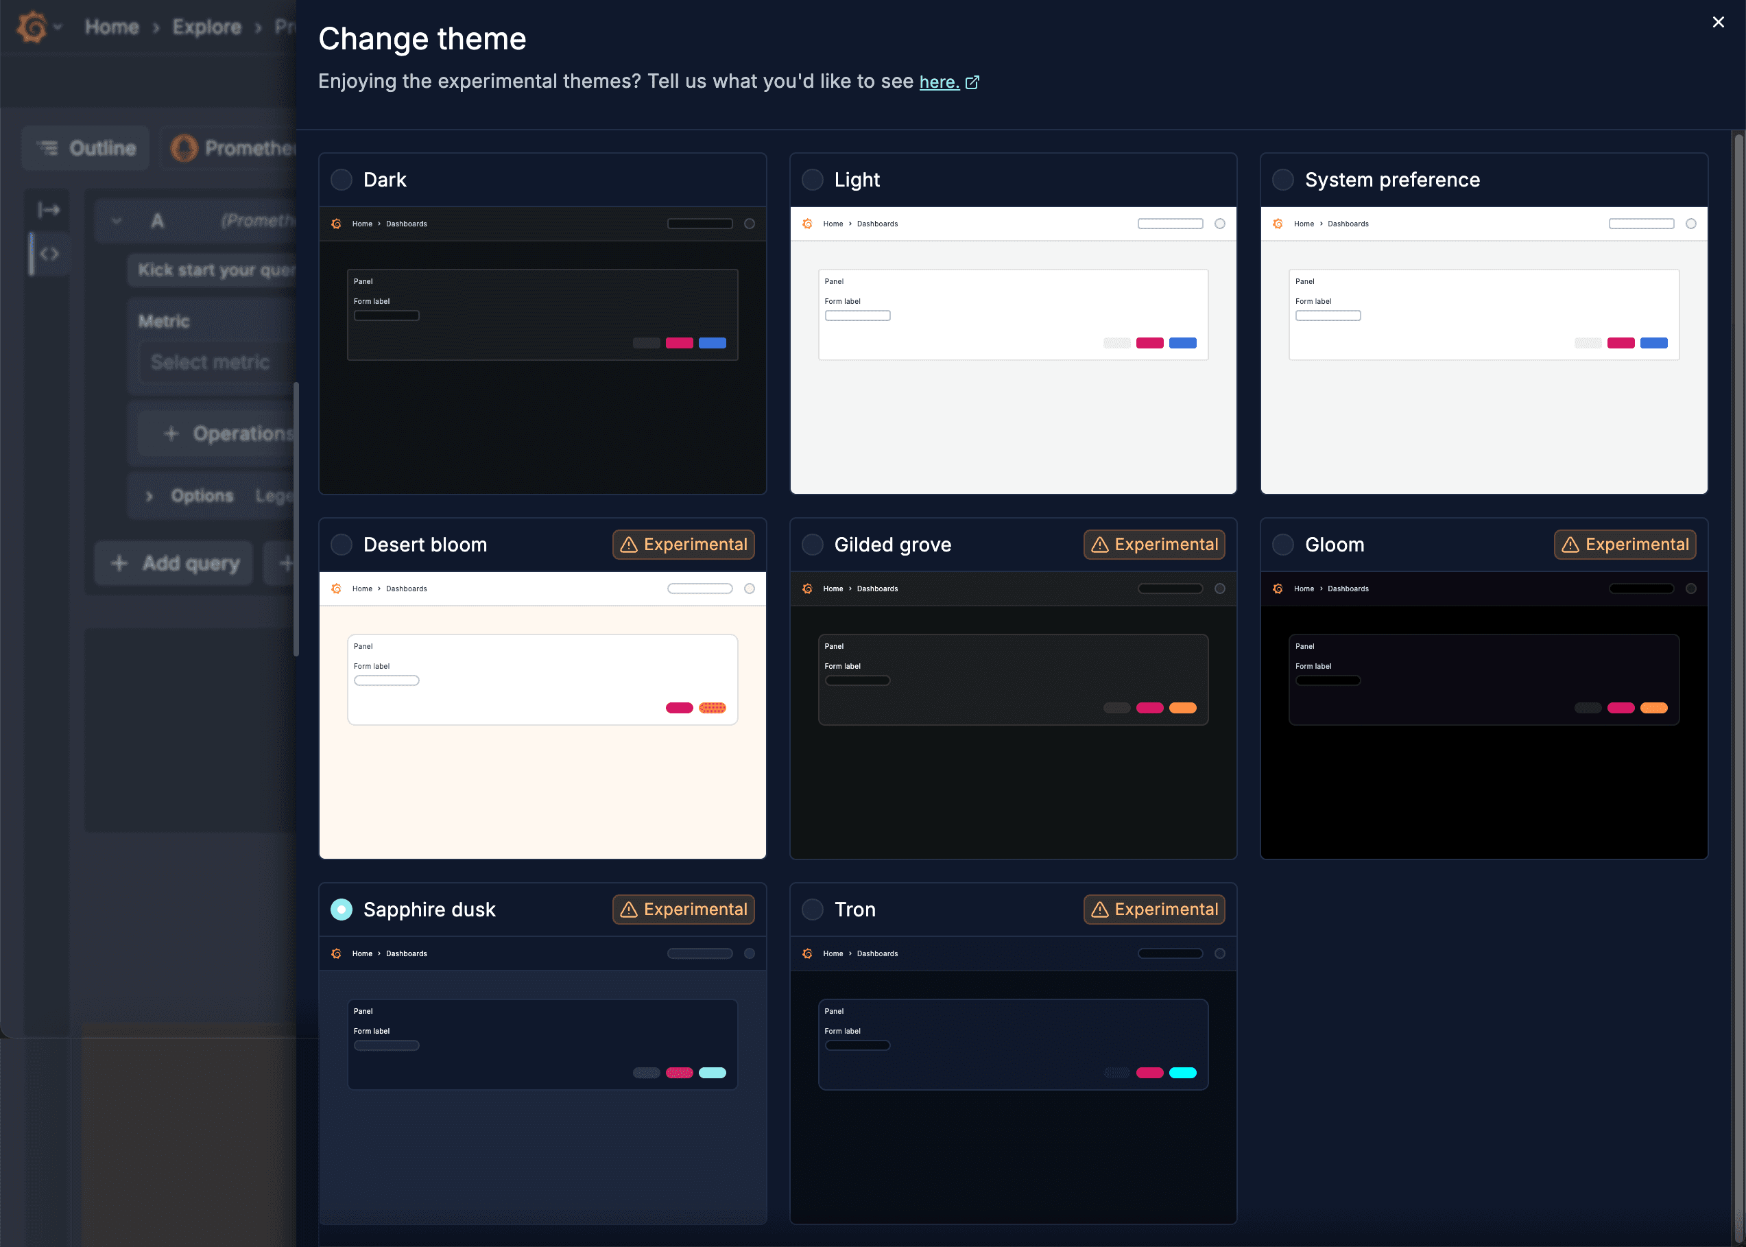This screenshot has height=1247, width=1746.
Task: Click the Home breadcrumb item
Action: tap(112, 26)
